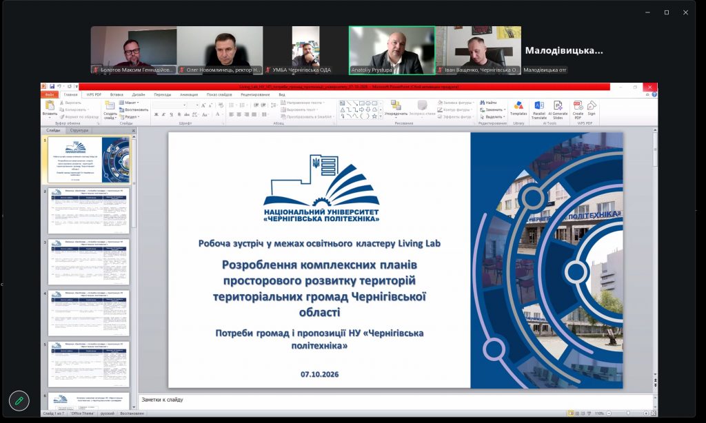The height and width of the screenshot is (423, 706).
Task: Expand the shapes gallery more arrow
Action: point(381,116)
